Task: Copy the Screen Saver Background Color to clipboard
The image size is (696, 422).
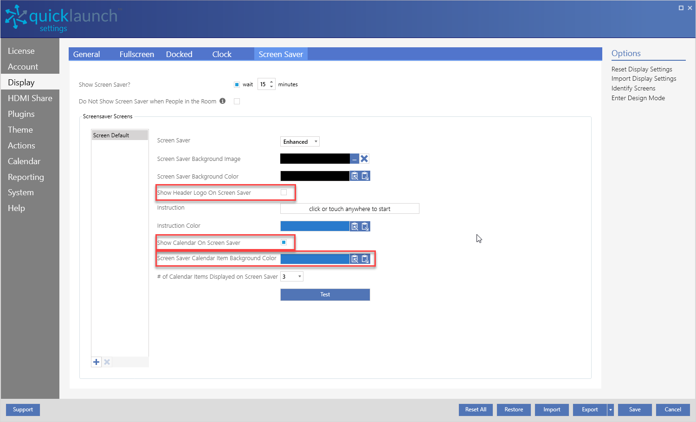Action: tap(354, 176)
